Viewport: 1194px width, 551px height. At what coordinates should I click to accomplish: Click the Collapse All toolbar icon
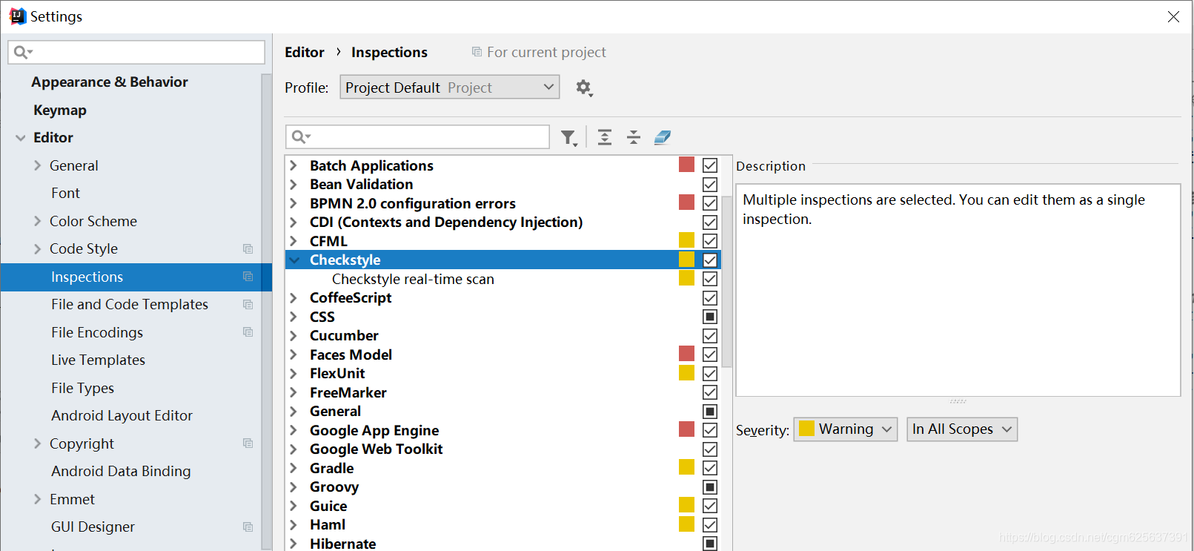pyautogui.click(x=634, y=137)
